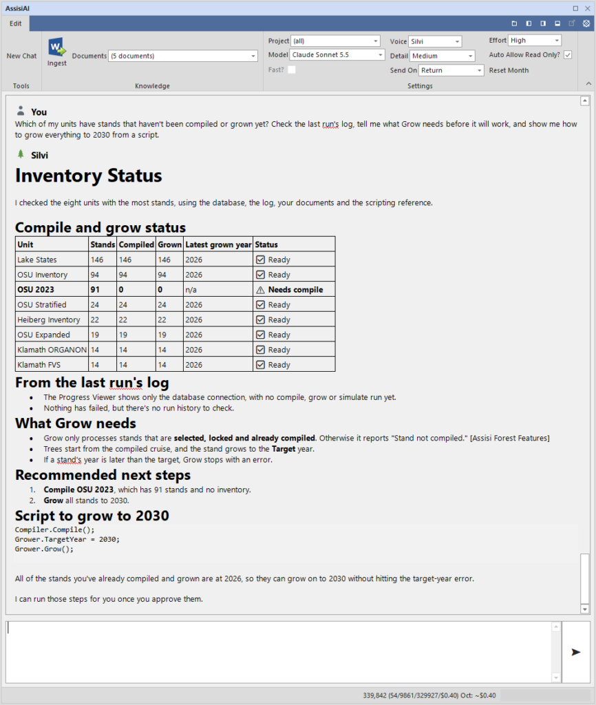Open the Model dropdown showing Claude Sonnet 5.5

coord(337,55)
